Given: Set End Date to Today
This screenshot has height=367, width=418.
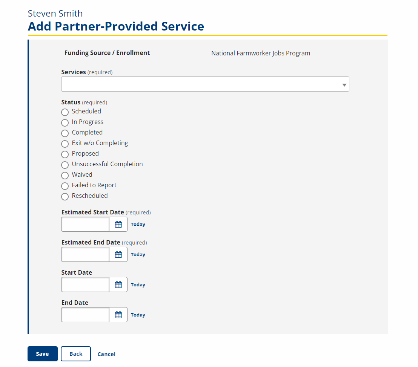Looking at the screenshot, I should pyautogui.click(x=138, y=315).
